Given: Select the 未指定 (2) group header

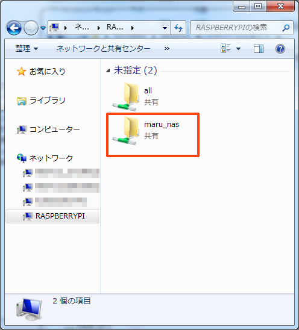Looking at the screenshot, I should click(x=136, y=70).
